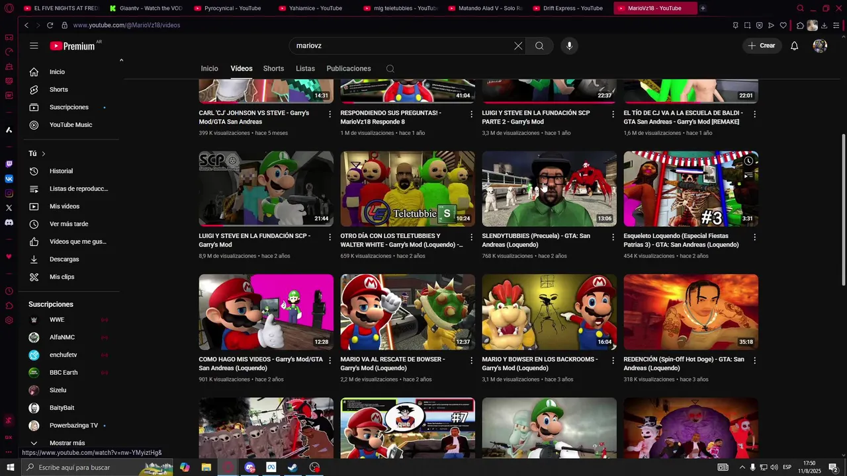This screenshot has height=476, width=847.
Task: Open File Explorer from the taskbar
Action: [206, 467]
